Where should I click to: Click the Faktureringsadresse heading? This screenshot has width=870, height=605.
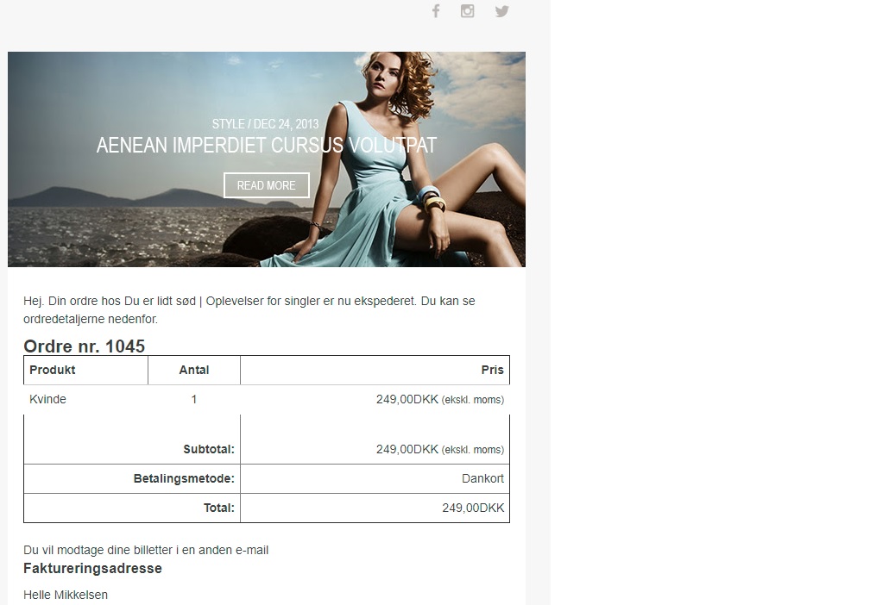92,569
